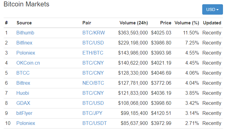Click the Volume (%) column header
Viewport: 226px width, 131px height.
click(x=187, y=23)
